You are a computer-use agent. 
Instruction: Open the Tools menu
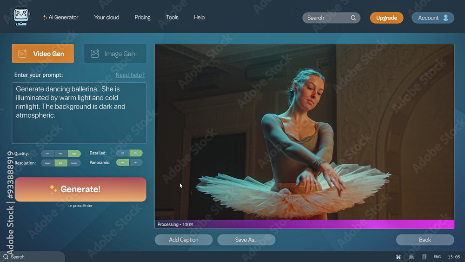coord(172,17)
